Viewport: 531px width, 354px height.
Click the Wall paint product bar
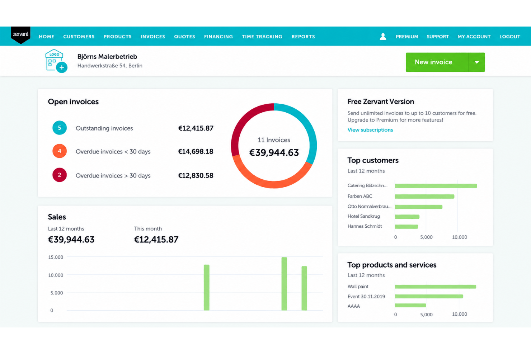[x=436, y=287]
